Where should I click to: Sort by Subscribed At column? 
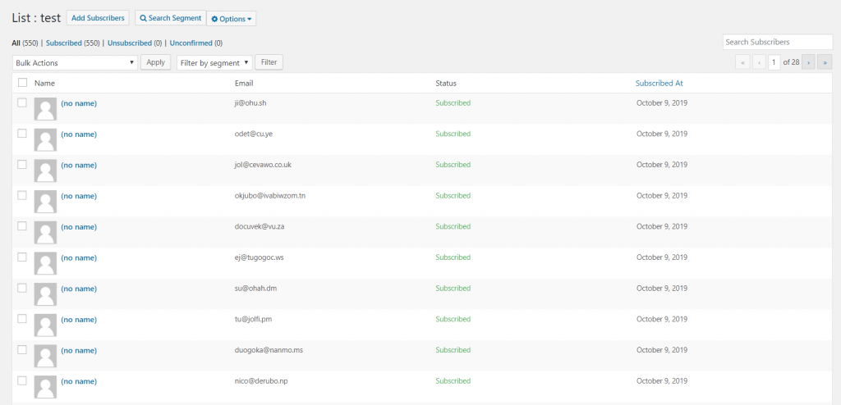(659, 83)
